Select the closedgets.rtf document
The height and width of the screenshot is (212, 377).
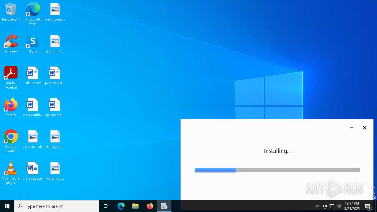33,171
